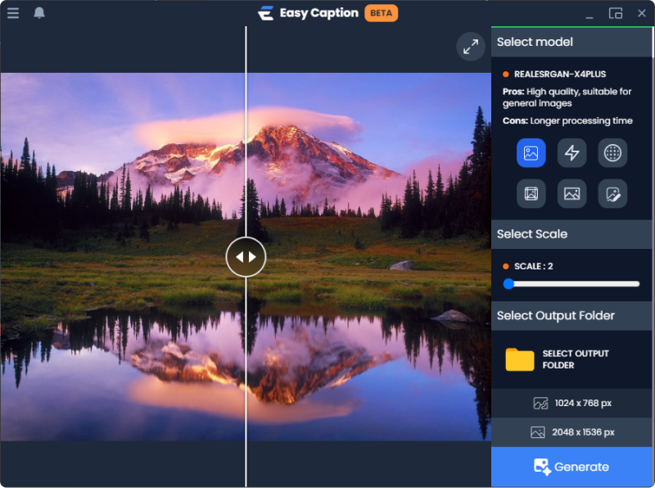This screenshot has height=488, width=655.
Task: Click the Select model header
Action: point(571,42)
